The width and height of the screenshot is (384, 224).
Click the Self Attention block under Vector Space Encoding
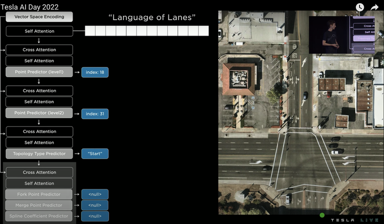[39, 31]
